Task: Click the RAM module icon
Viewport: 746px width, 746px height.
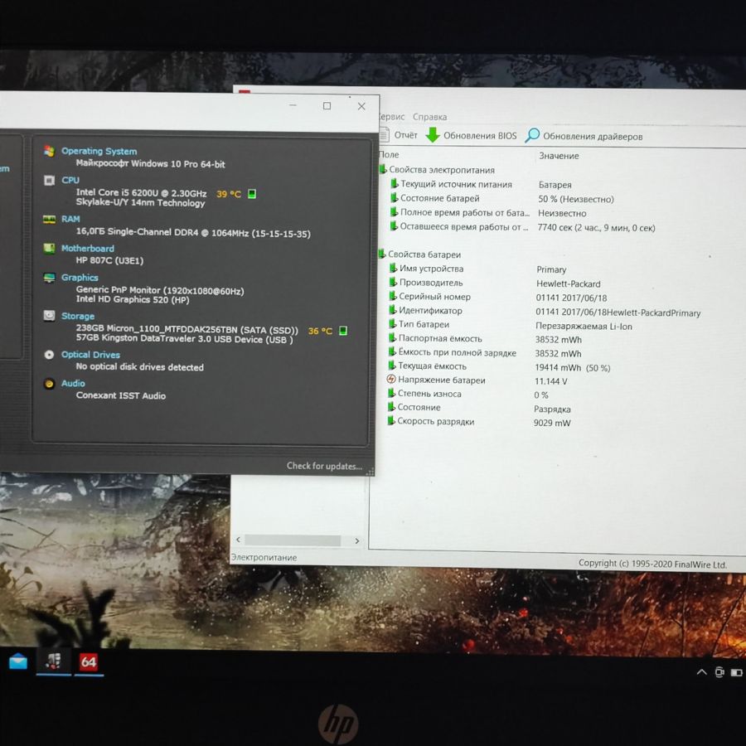Action: pyautogui.click(x=49, y=220)
